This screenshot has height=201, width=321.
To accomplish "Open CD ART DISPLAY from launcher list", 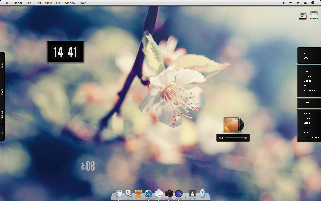I will point(311,137).
